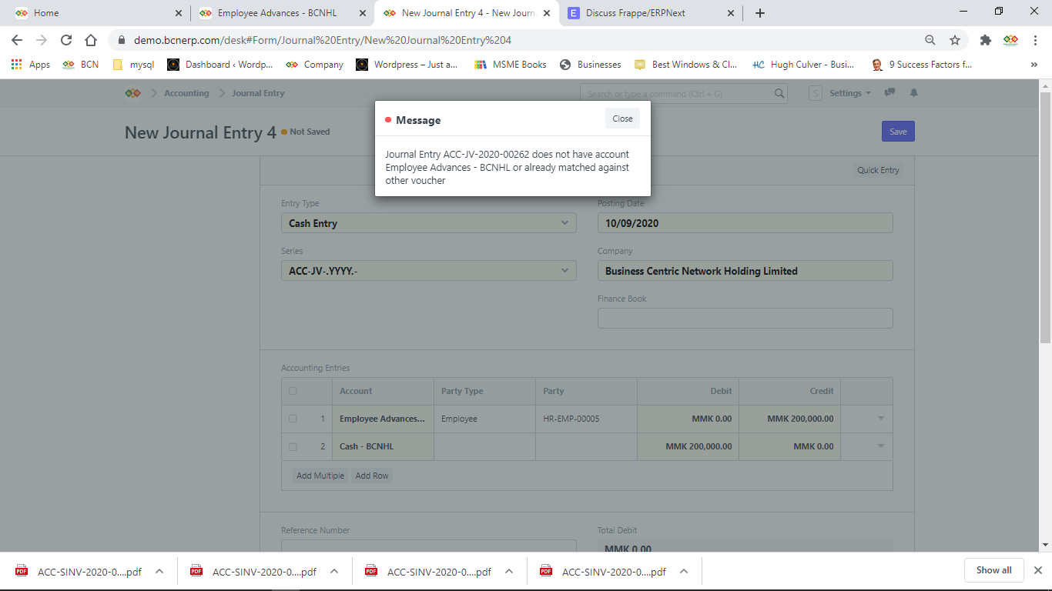Click the BCN extension icon in toolbar
Viewport: 1052px width, 591px height.
pos(1010,40)
